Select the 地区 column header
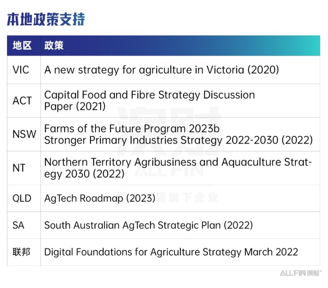Viewport: 328px width, 288px height. pyautogui.click(x=22, y=45)
